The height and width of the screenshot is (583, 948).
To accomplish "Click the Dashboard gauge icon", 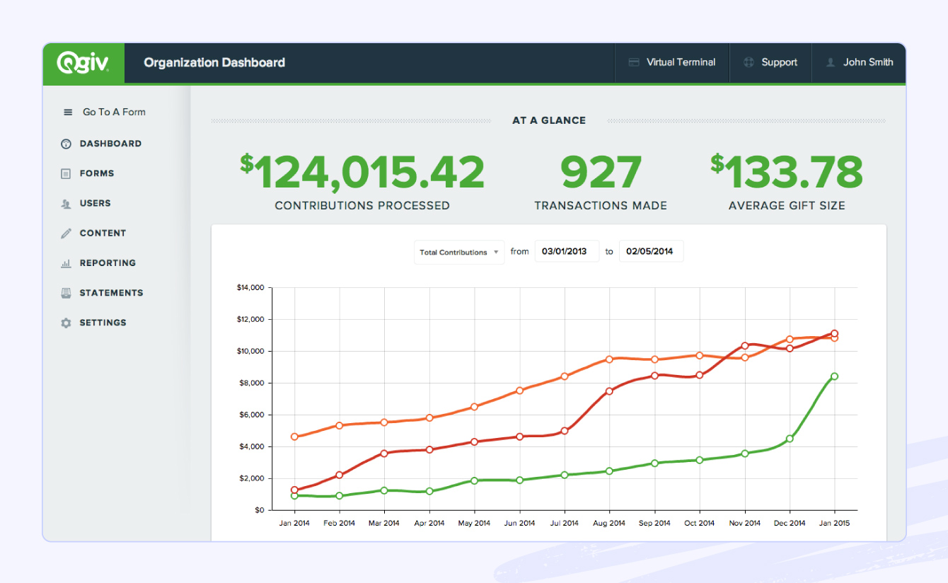I will click(x=66, y=144).
